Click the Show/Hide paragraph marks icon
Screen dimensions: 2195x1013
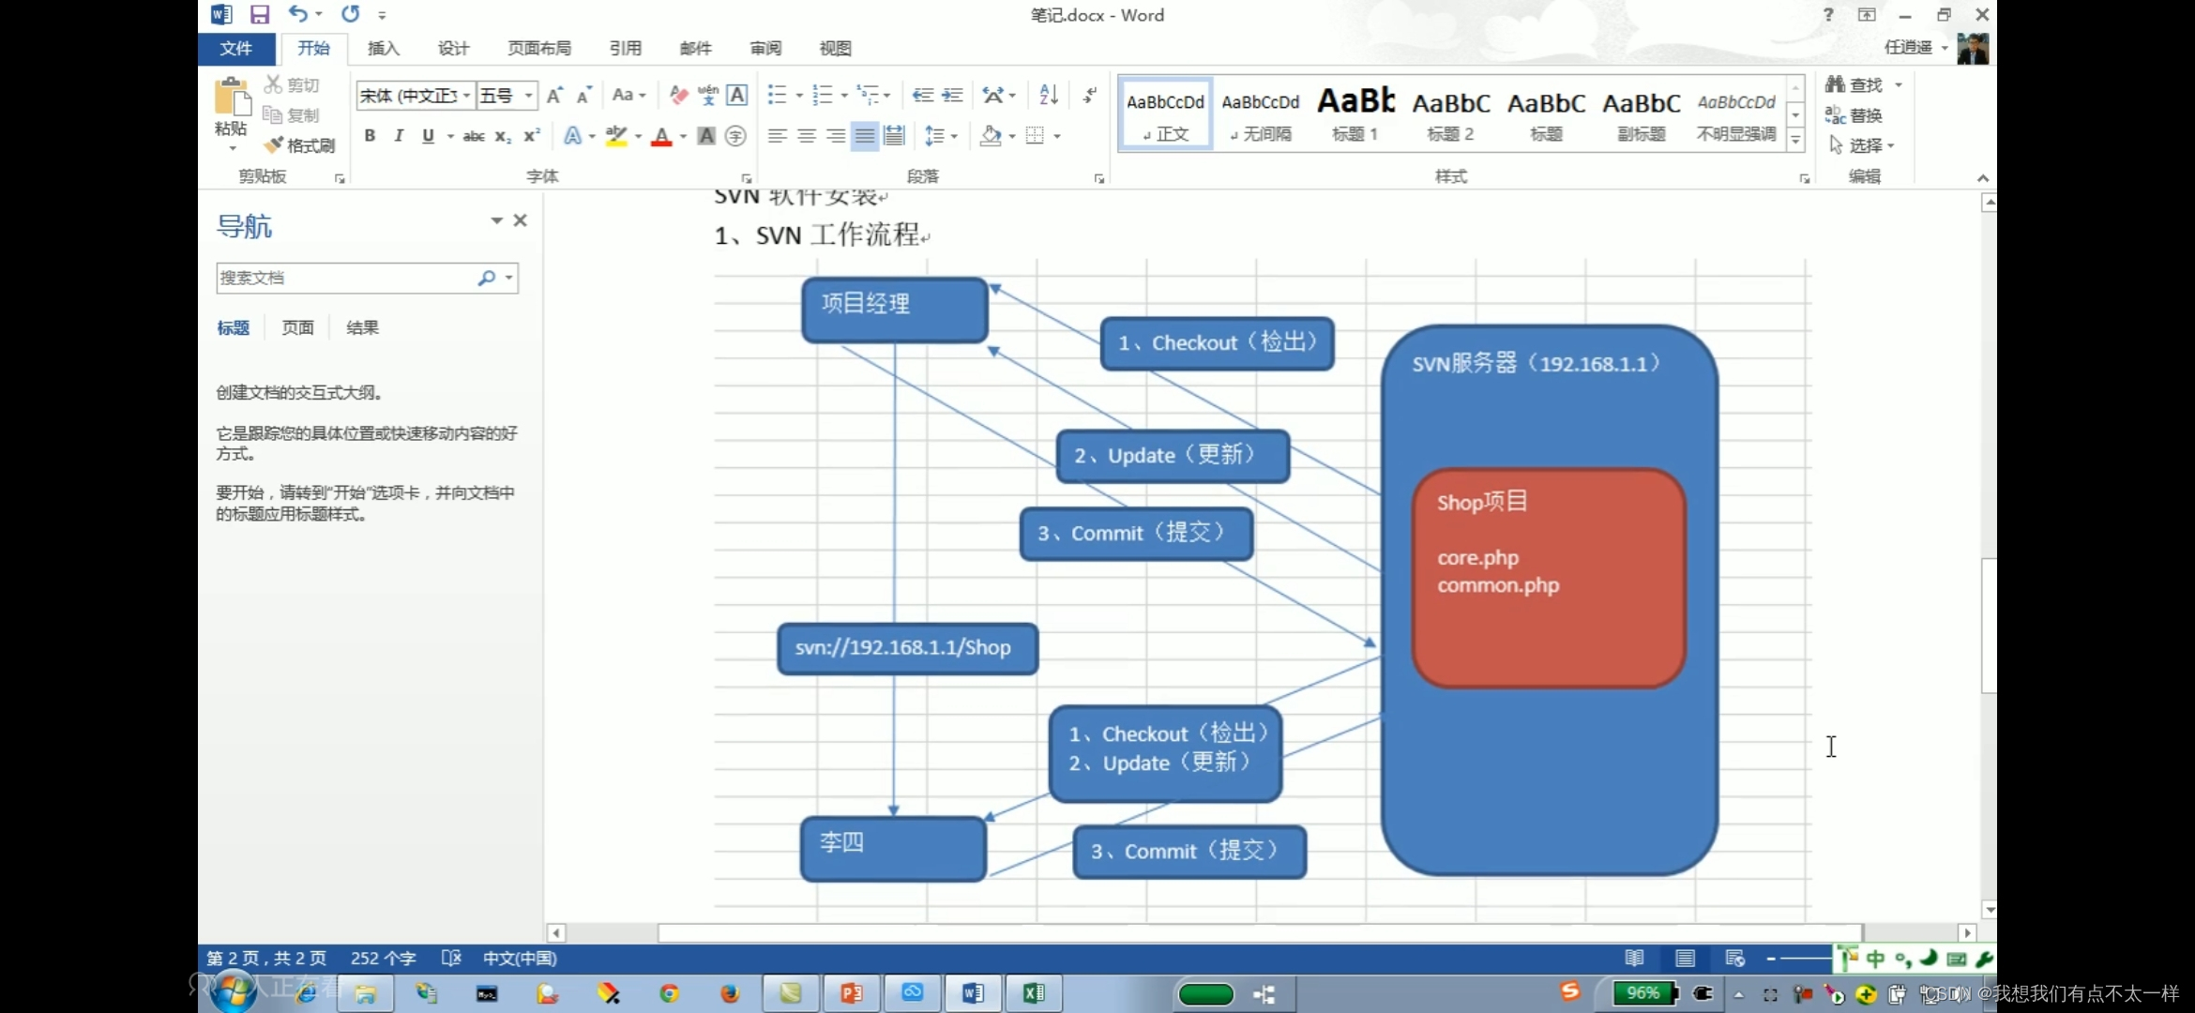(x=1089, y=95)
